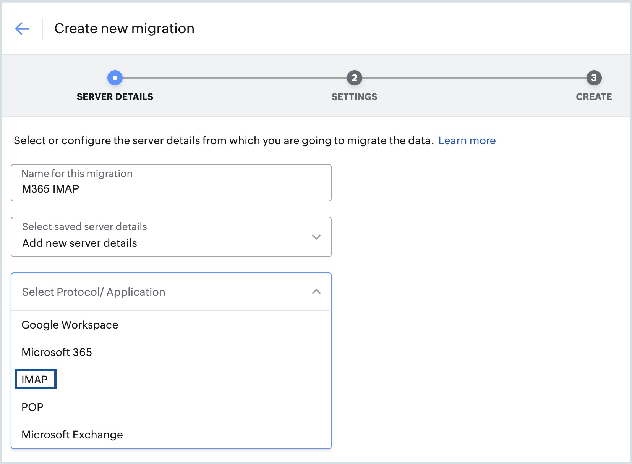The image size is (632, 464).
Task: Collapse the Select Protocol/Application dropdown
Action: (316, 292)
